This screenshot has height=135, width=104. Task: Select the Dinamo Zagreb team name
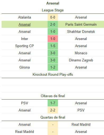(81, 60)
